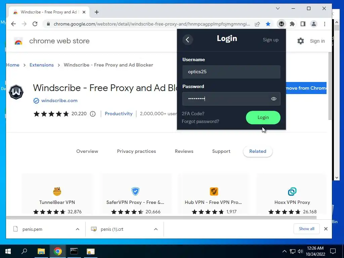This screenshot has width=344, height=258.
Task: Click the Username field containing optics25
Action: tap(231, 72)
